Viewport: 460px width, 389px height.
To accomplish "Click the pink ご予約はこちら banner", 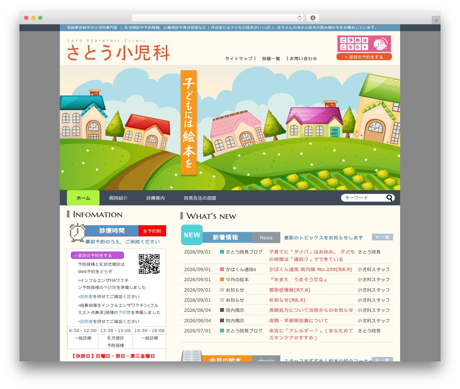I will click(x=364, y=44).
